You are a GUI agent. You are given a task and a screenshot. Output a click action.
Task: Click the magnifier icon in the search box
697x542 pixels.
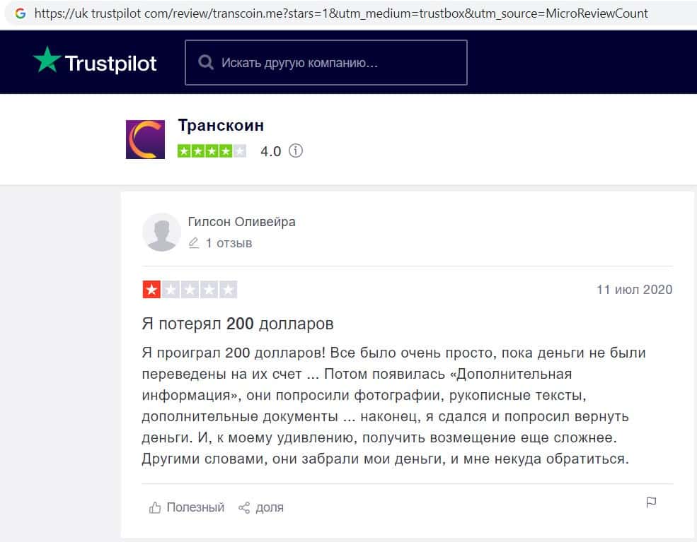pos(206,63)
